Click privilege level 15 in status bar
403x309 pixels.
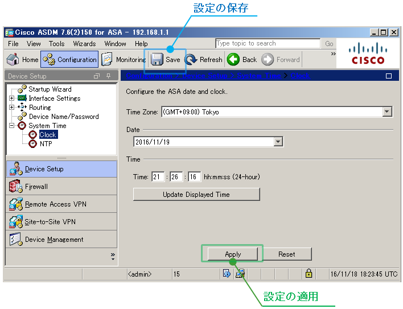(x=176, y=274)
